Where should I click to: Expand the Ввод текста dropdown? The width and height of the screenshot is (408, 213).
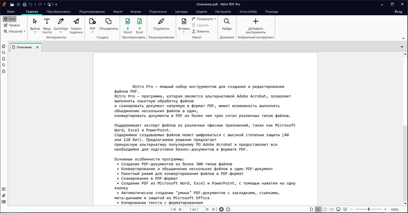[47, 25]
